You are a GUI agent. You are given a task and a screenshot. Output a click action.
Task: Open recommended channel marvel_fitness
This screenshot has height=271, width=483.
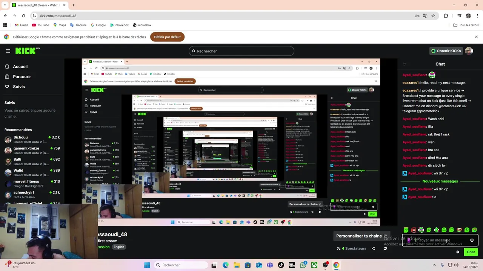pyautogui.click(x=32, y=183)
